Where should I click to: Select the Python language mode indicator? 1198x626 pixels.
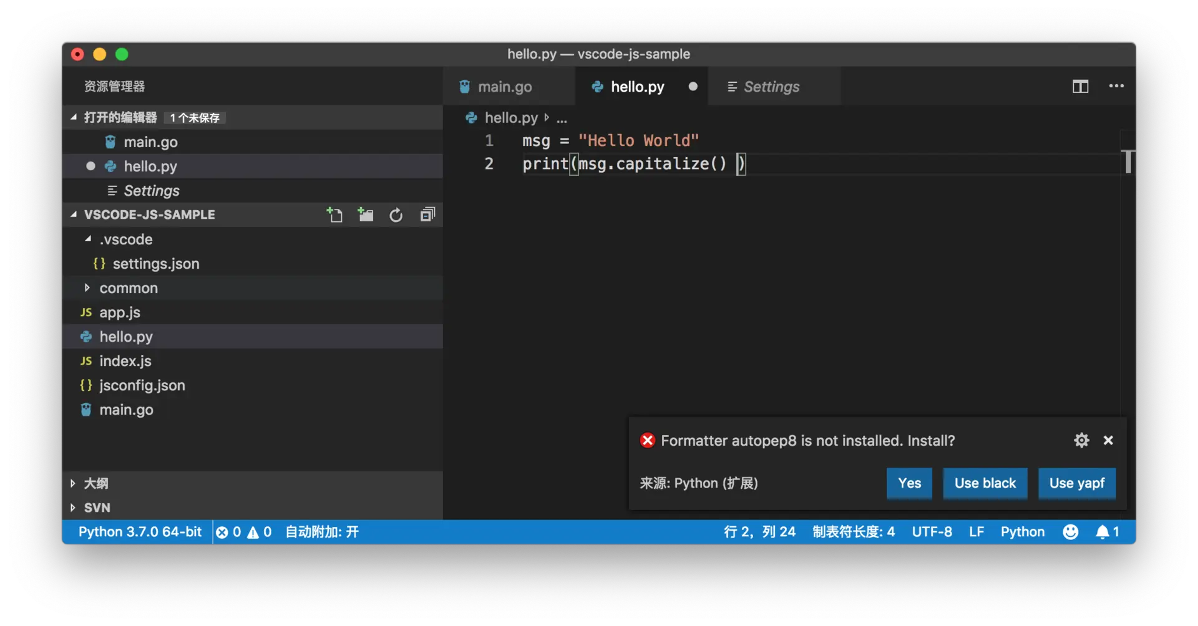coord(1022,532)
